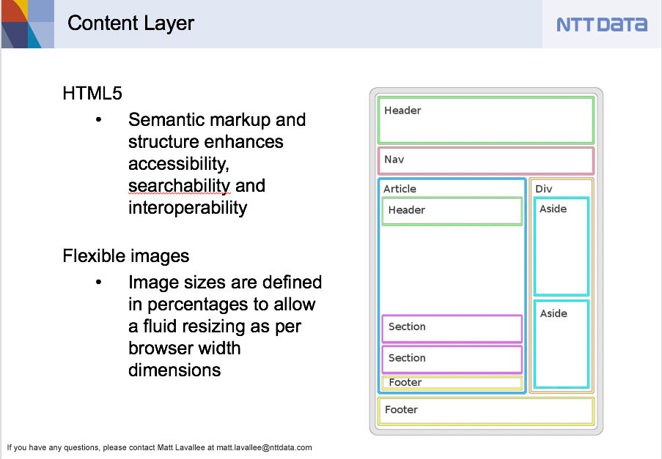Click the colorful geometric logo in top-left corner

point(26,23)
